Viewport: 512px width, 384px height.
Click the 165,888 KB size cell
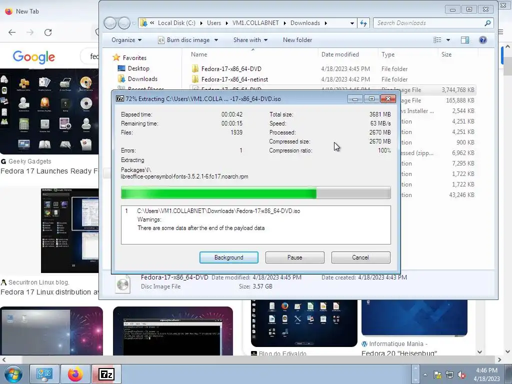460,100
